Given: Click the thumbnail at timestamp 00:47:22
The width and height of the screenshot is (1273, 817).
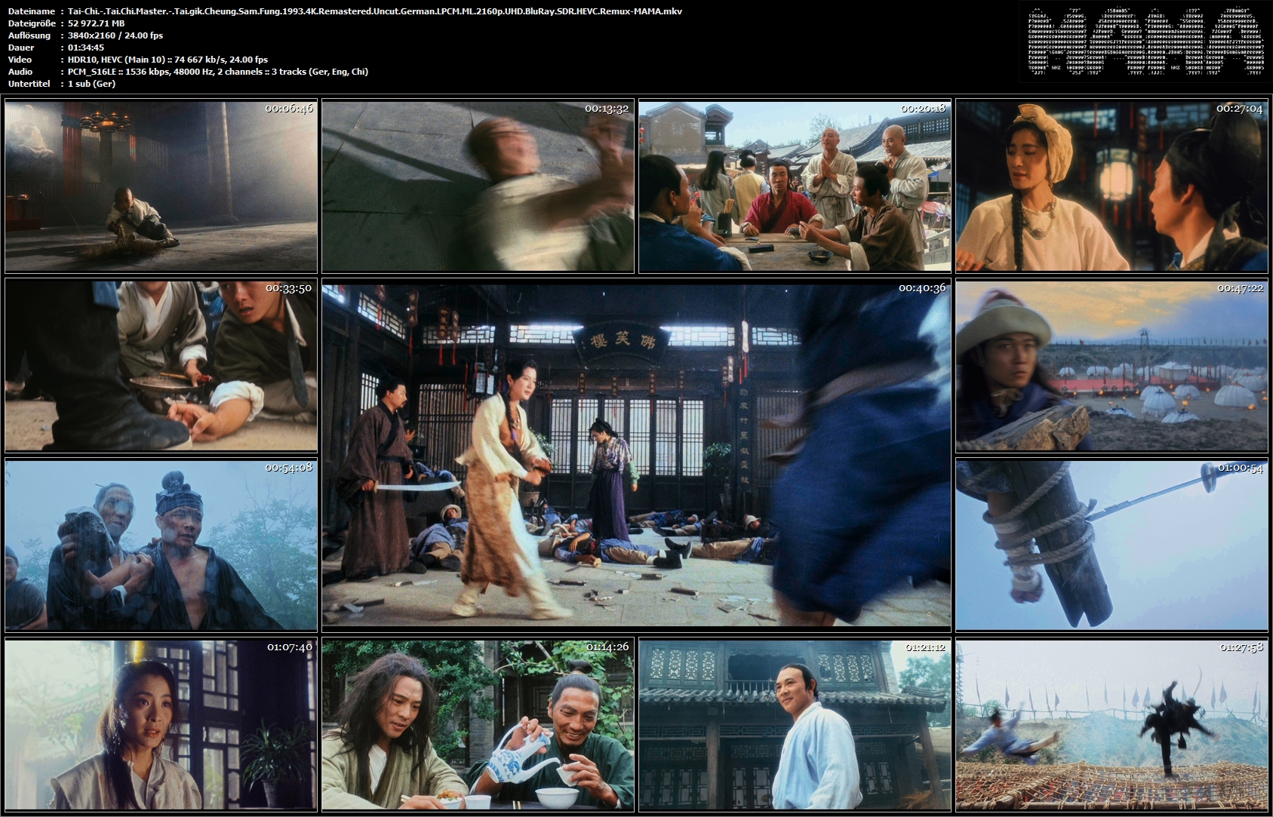Looking at the screenshot, I should (1112, 365).
